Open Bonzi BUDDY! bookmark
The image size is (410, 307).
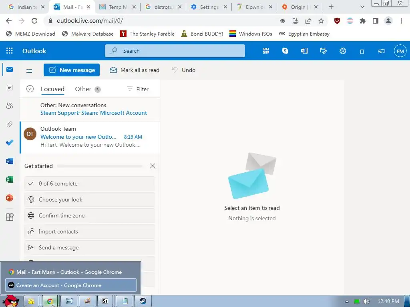click(202, 34)
